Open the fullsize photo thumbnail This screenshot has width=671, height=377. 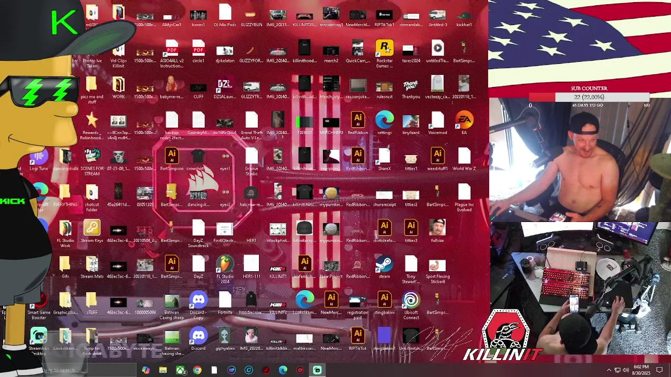(437, 228)
